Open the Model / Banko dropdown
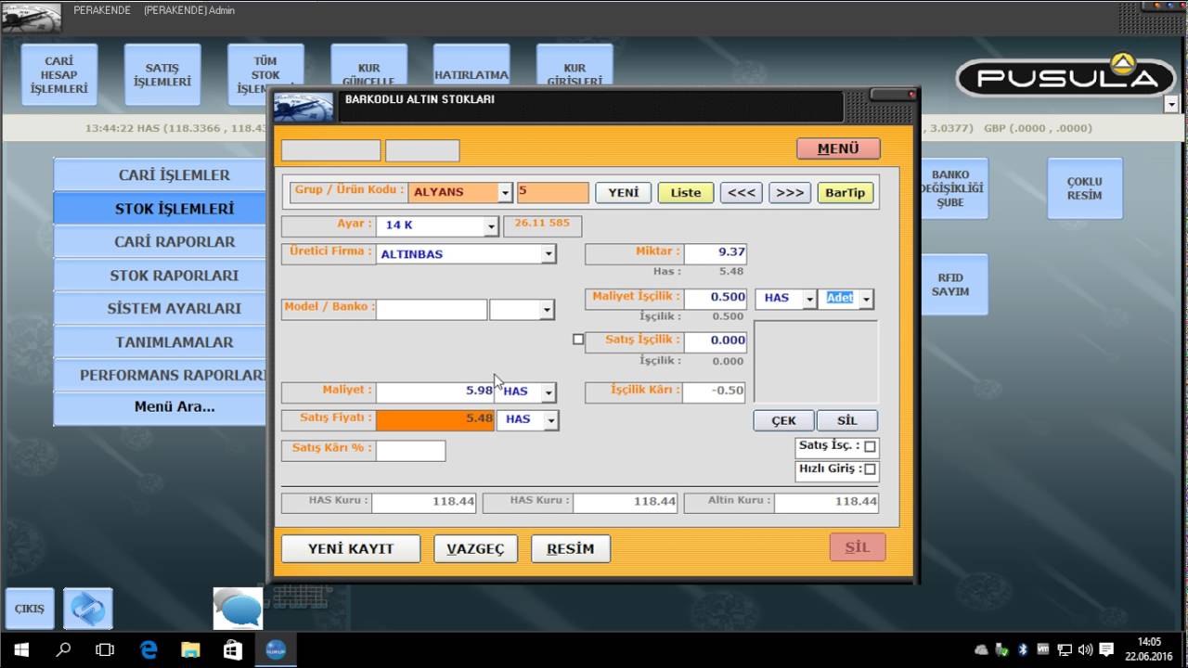This screenshot has height=668, width=1188. [x=547, y=310]
